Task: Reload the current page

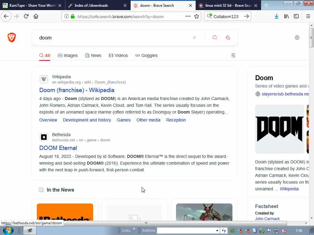Action: click(x=26, y=17)
